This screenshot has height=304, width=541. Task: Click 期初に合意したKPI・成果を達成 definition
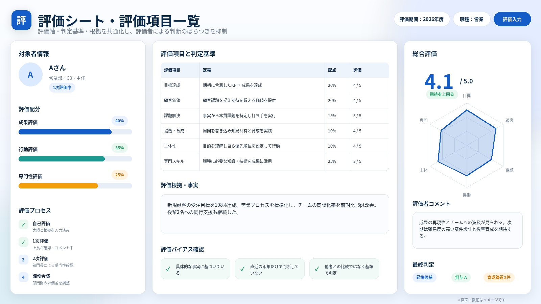[232, 85]
